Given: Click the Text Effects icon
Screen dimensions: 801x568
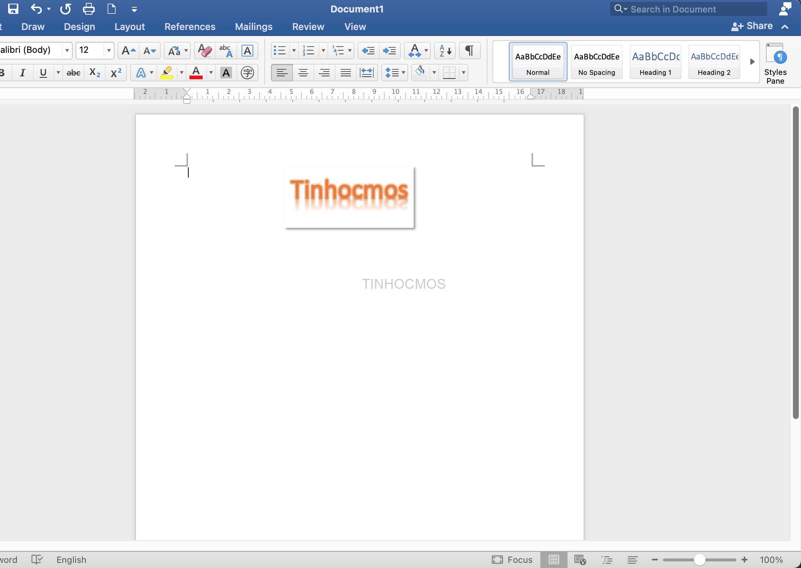Looking at the screenshot, I should coord(141,73).
